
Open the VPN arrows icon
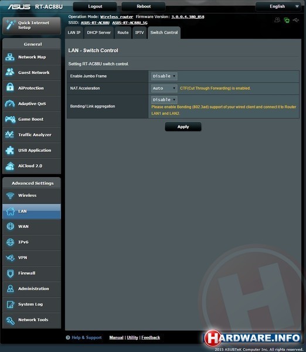[x=11, y=258]
